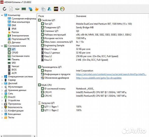Expand the Операционная система node
Screen dimensions: 149x137
point(2,77)
